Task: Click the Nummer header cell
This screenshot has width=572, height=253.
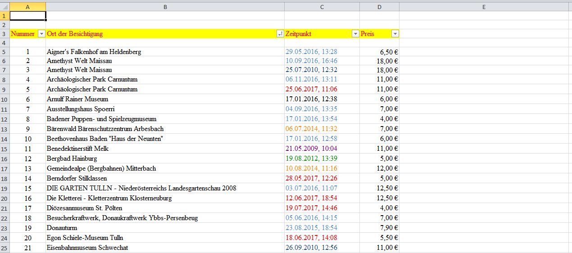Action: (27, 34)
